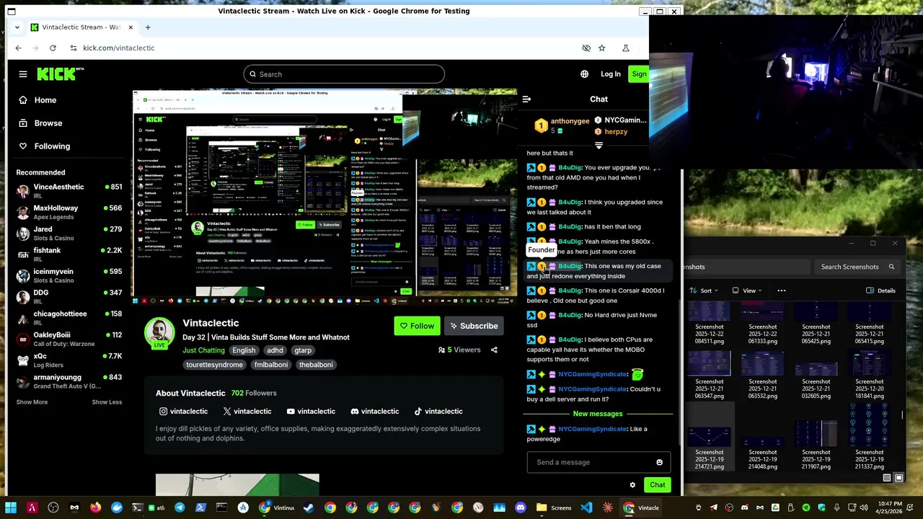
Task: Toggle the Details pane in Explorer
Action: 881,290
